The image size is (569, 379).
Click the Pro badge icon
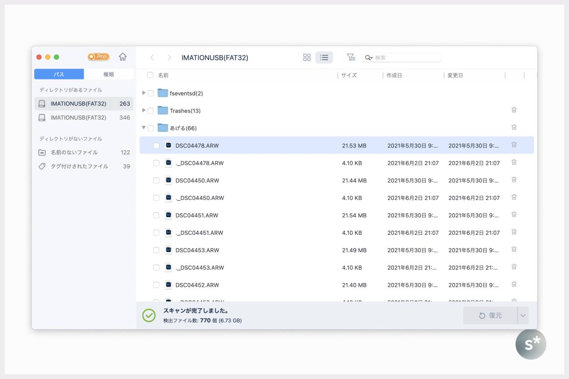(x=99, y=57)
